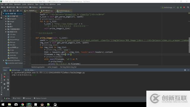Click the restore layout icon in Run panel
This screenshot has width=190, height=107.
click(4, 84)
